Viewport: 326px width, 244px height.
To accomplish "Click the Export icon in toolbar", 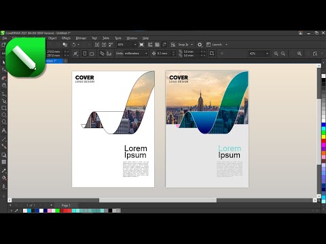I will [104, 45].
